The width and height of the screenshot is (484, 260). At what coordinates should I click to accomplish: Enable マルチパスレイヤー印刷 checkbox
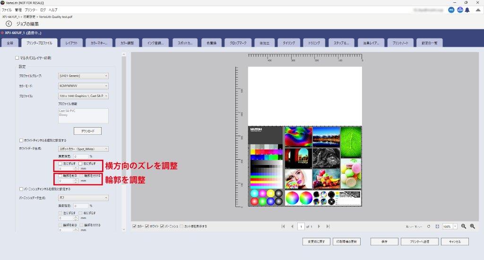pyautogui.click(x=17, y=58)
